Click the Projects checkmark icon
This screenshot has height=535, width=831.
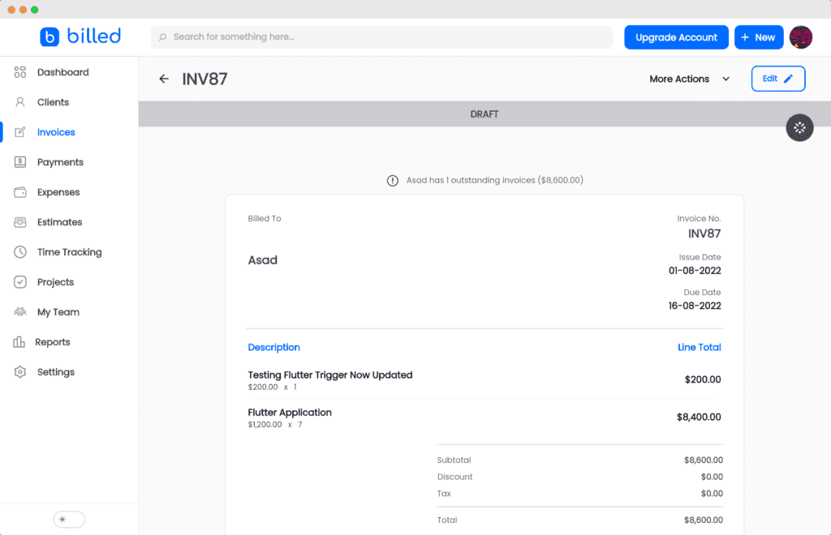click(20, 282)
